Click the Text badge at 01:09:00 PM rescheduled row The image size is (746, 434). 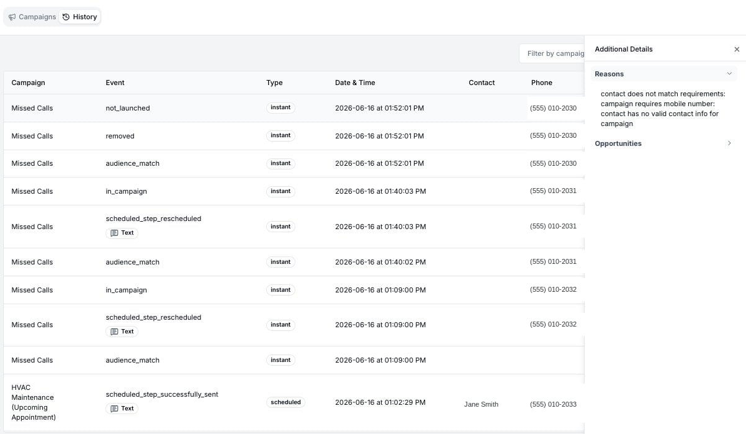(x=122, y=332)
